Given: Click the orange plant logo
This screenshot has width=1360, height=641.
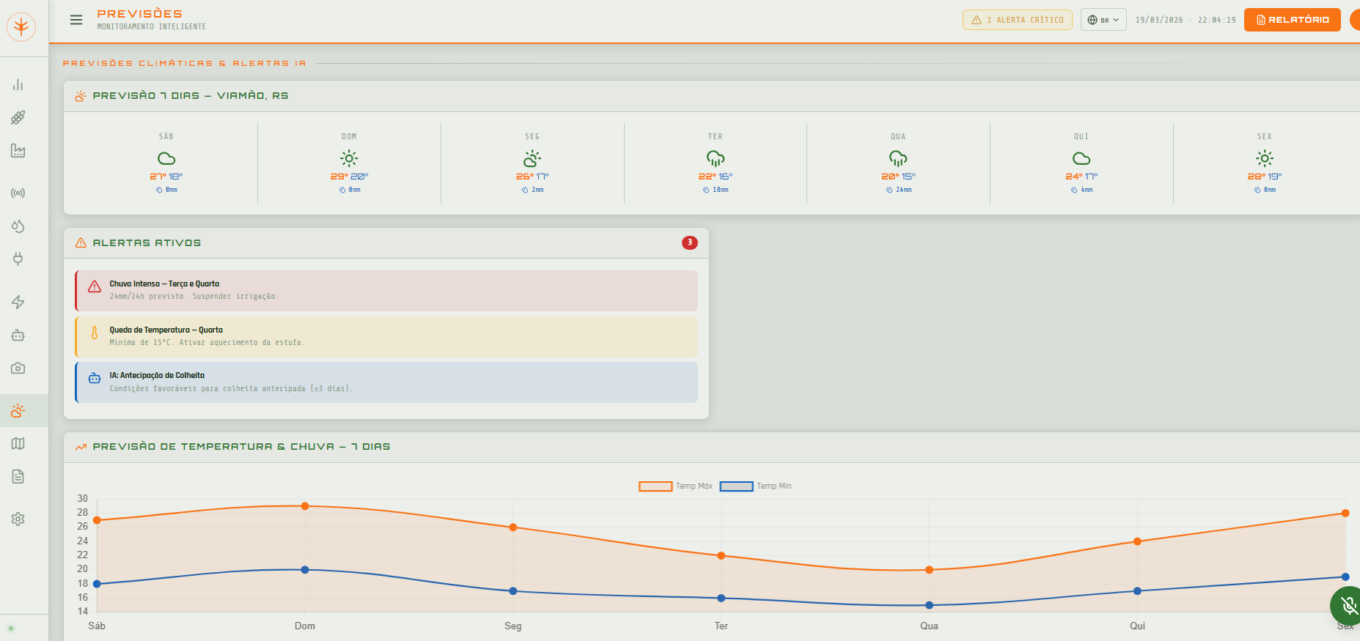Looking at the screenshot, I should [x=21, y=27].
